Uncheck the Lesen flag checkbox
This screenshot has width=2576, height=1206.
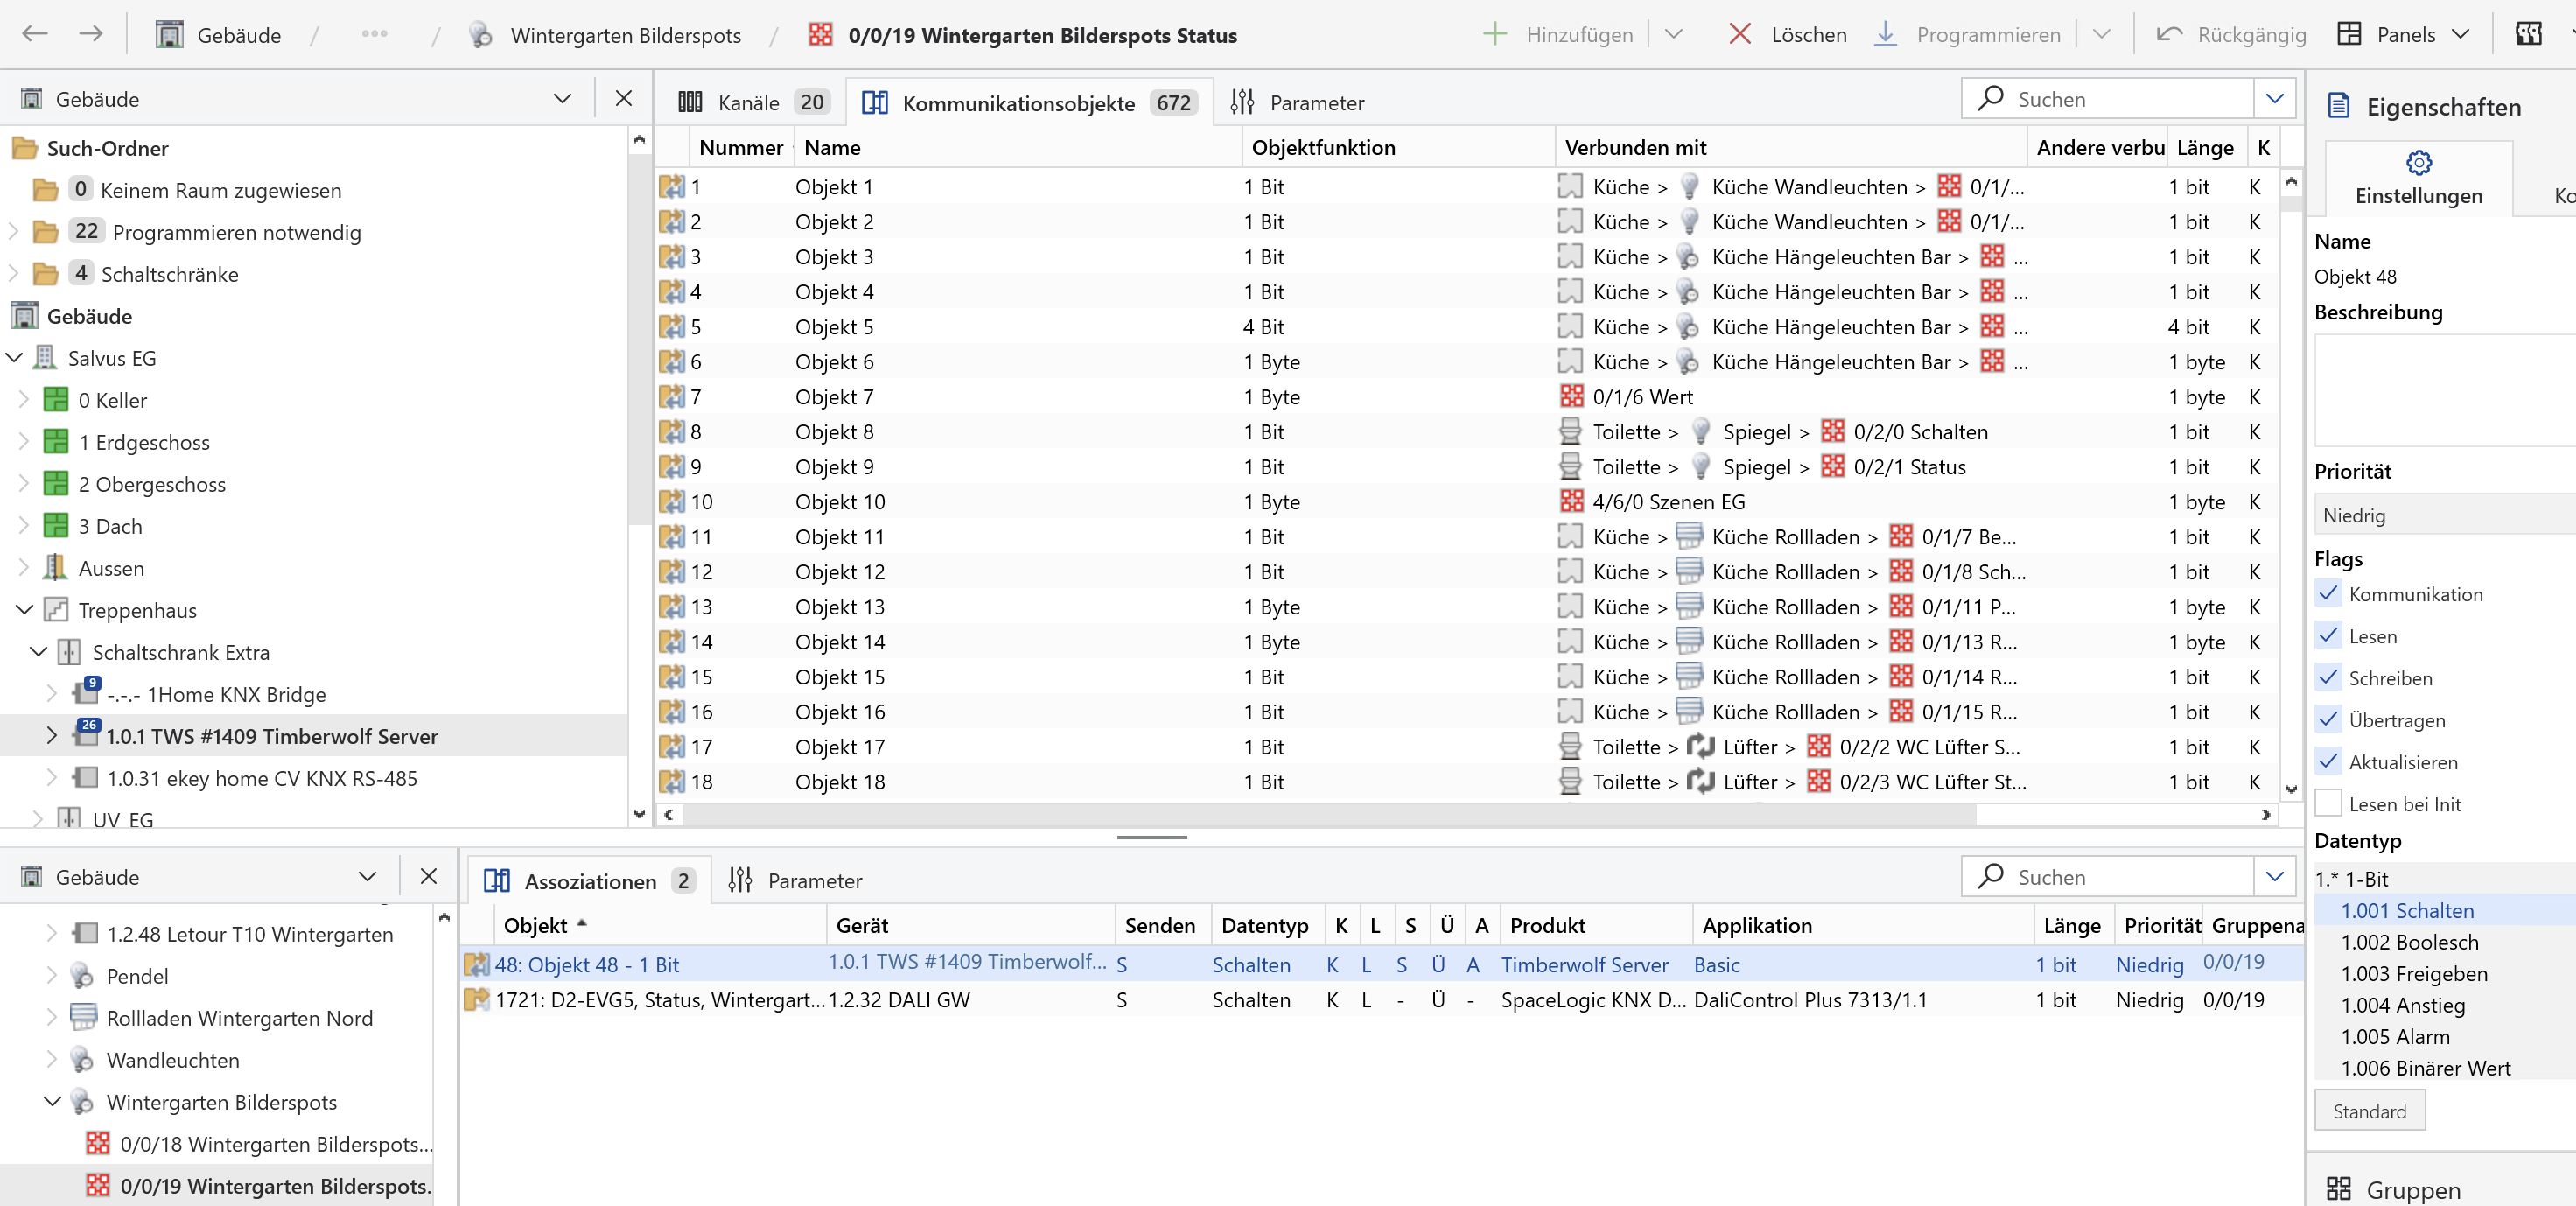click(2328, 635)
